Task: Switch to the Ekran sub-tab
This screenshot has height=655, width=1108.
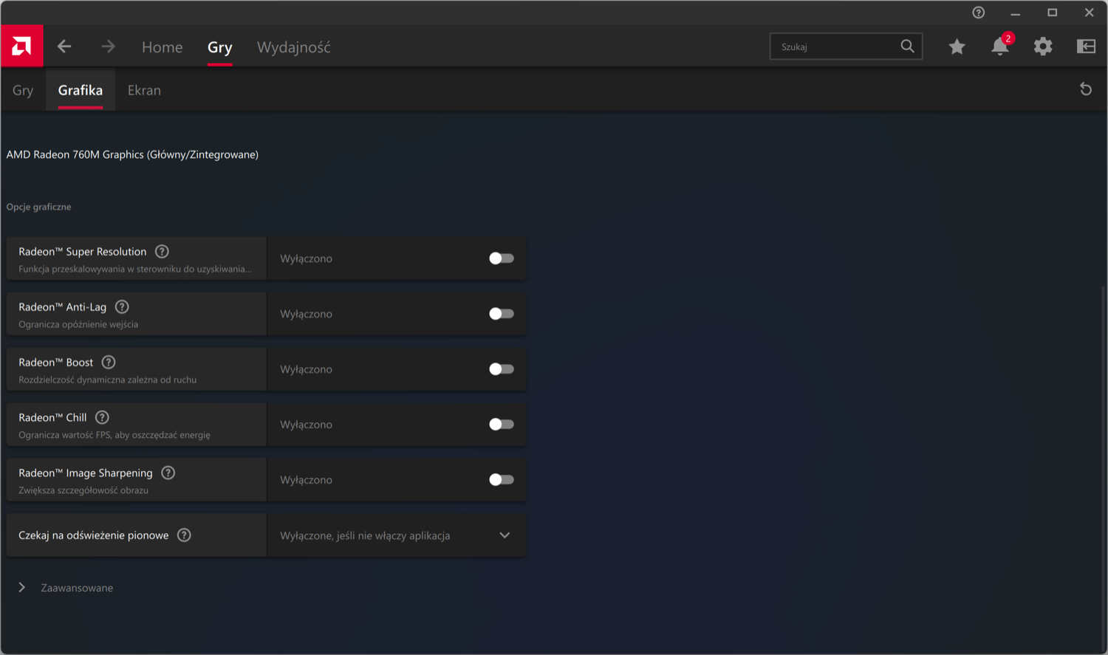Action: [x=144, y=90]
